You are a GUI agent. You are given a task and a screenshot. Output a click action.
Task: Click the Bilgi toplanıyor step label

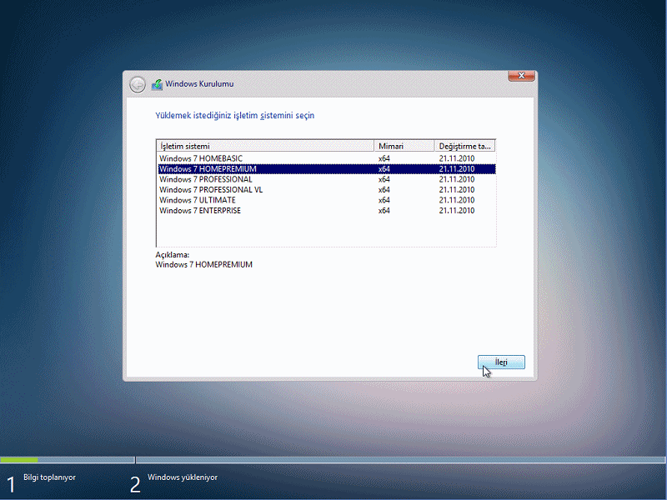(49, 477)
